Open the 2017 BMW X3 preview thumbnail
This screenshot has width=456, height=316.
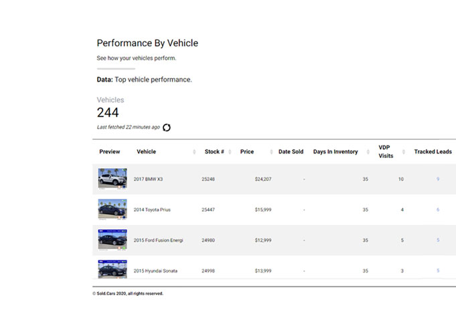click(112, 179)
